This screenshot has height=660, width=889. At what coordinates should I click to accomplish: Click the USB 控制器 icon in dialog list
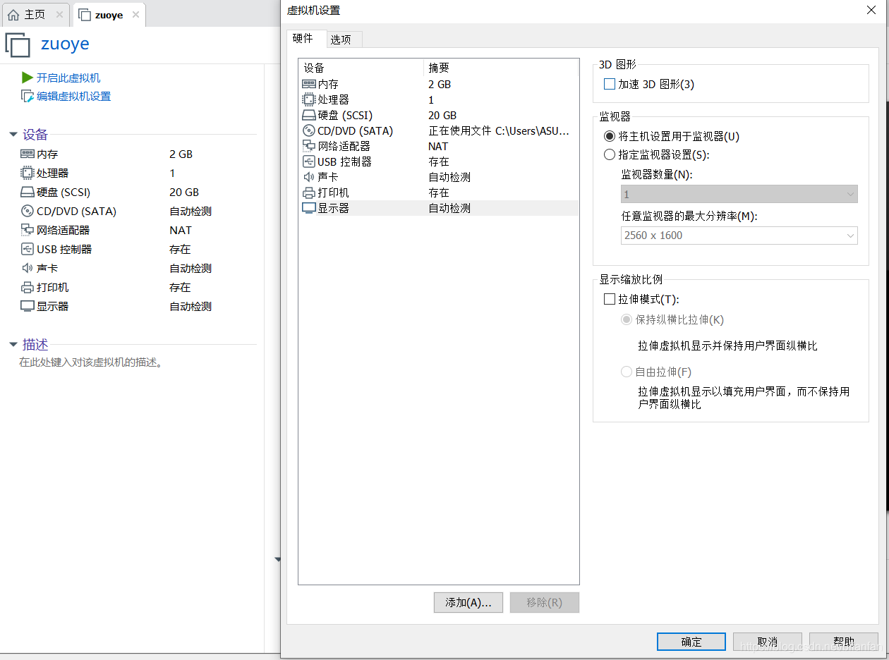click(x=308, y=161)
